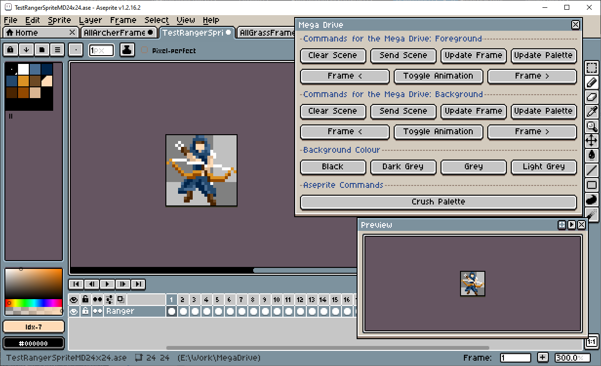Toggle onion skin in timeline header

click(120, 299)
